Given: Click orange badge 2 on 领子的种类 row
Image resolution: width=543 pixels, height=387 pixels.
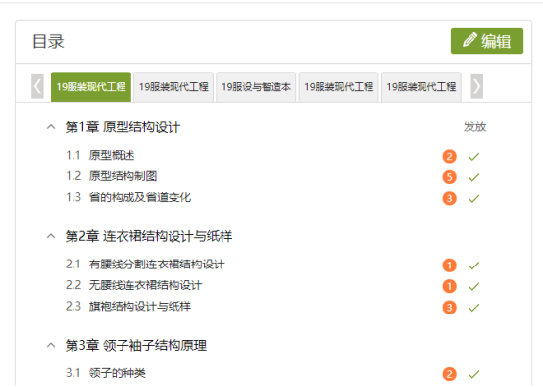Looking at the screenshot, I should tap(449, 374).
